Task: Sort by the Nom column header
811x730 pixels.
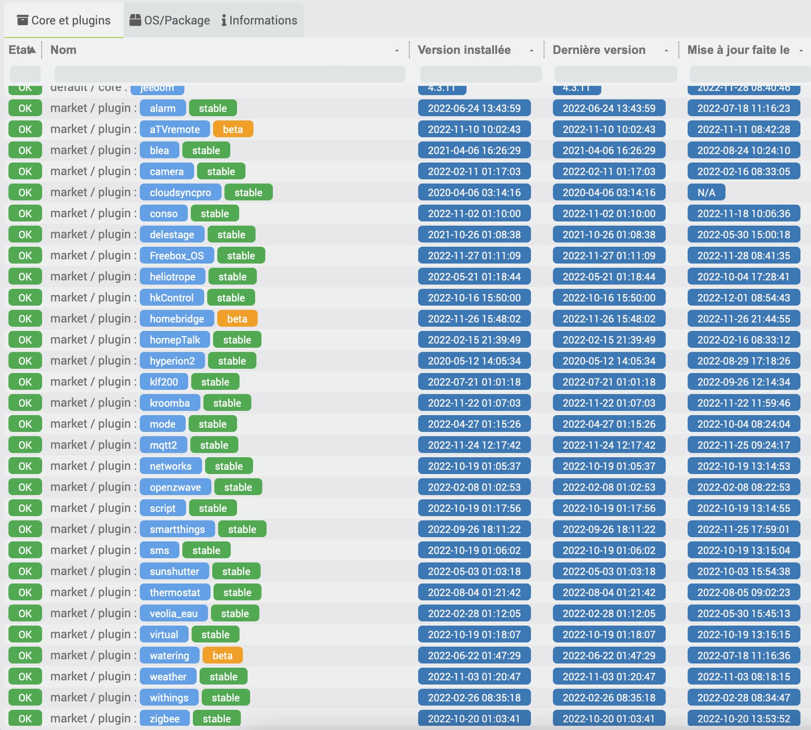Action: pos(63,50)
